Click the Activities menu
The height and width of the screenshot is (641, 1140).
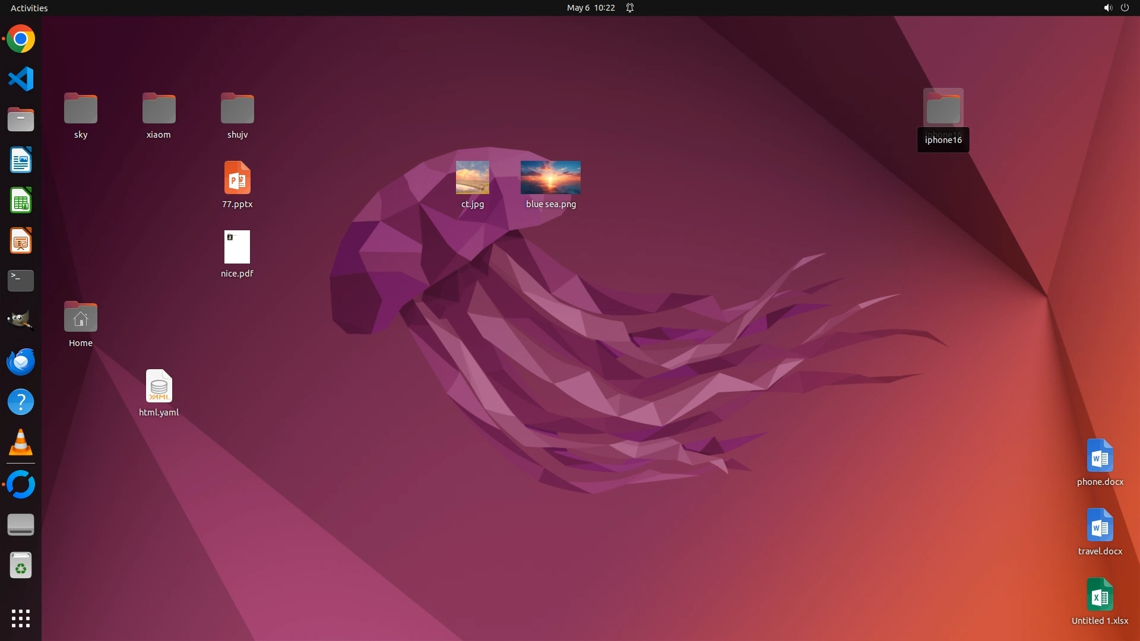(x=29, y=8)
